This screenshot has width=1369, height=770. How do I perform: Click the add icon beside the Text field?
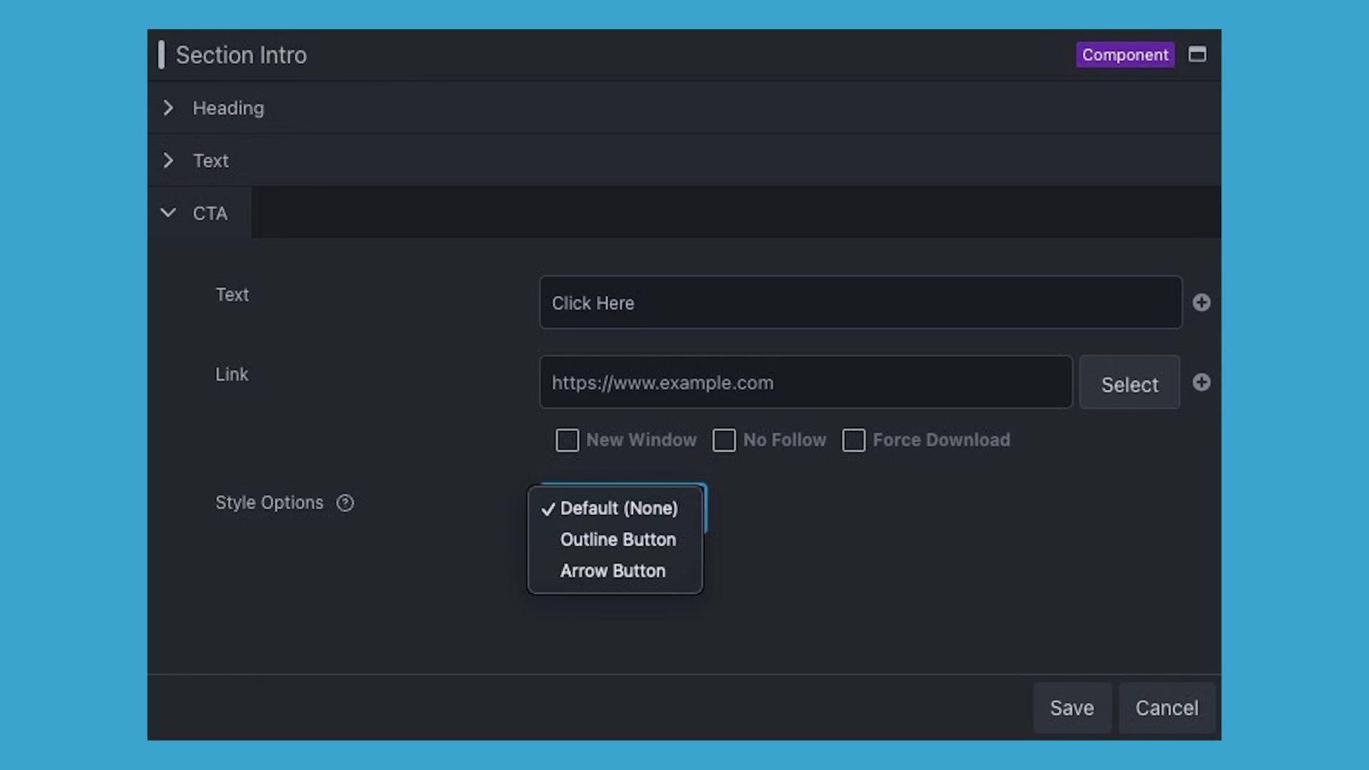click(x=1202, y=302)
